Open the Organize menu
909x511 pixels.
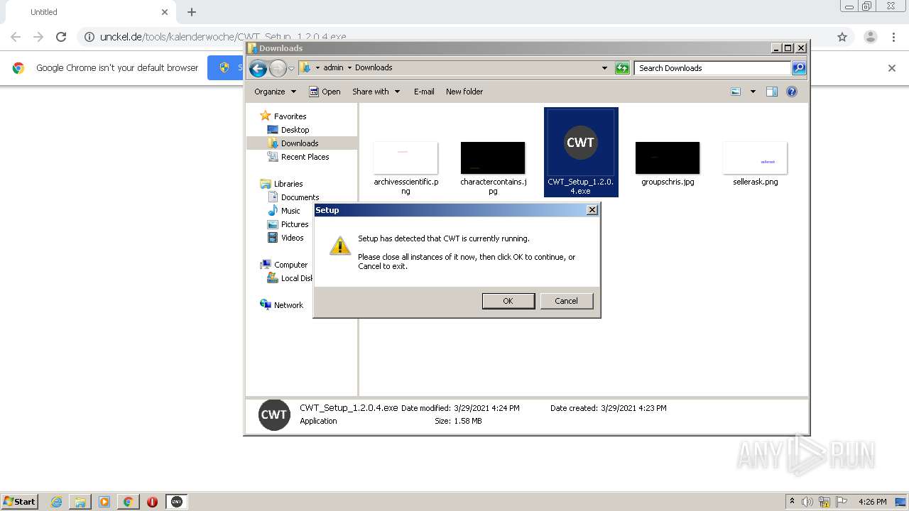[275, 92]
